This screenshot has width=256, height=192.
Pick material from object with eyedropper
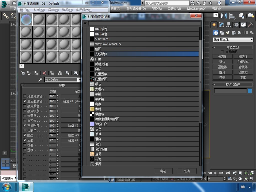coord(40,79)
